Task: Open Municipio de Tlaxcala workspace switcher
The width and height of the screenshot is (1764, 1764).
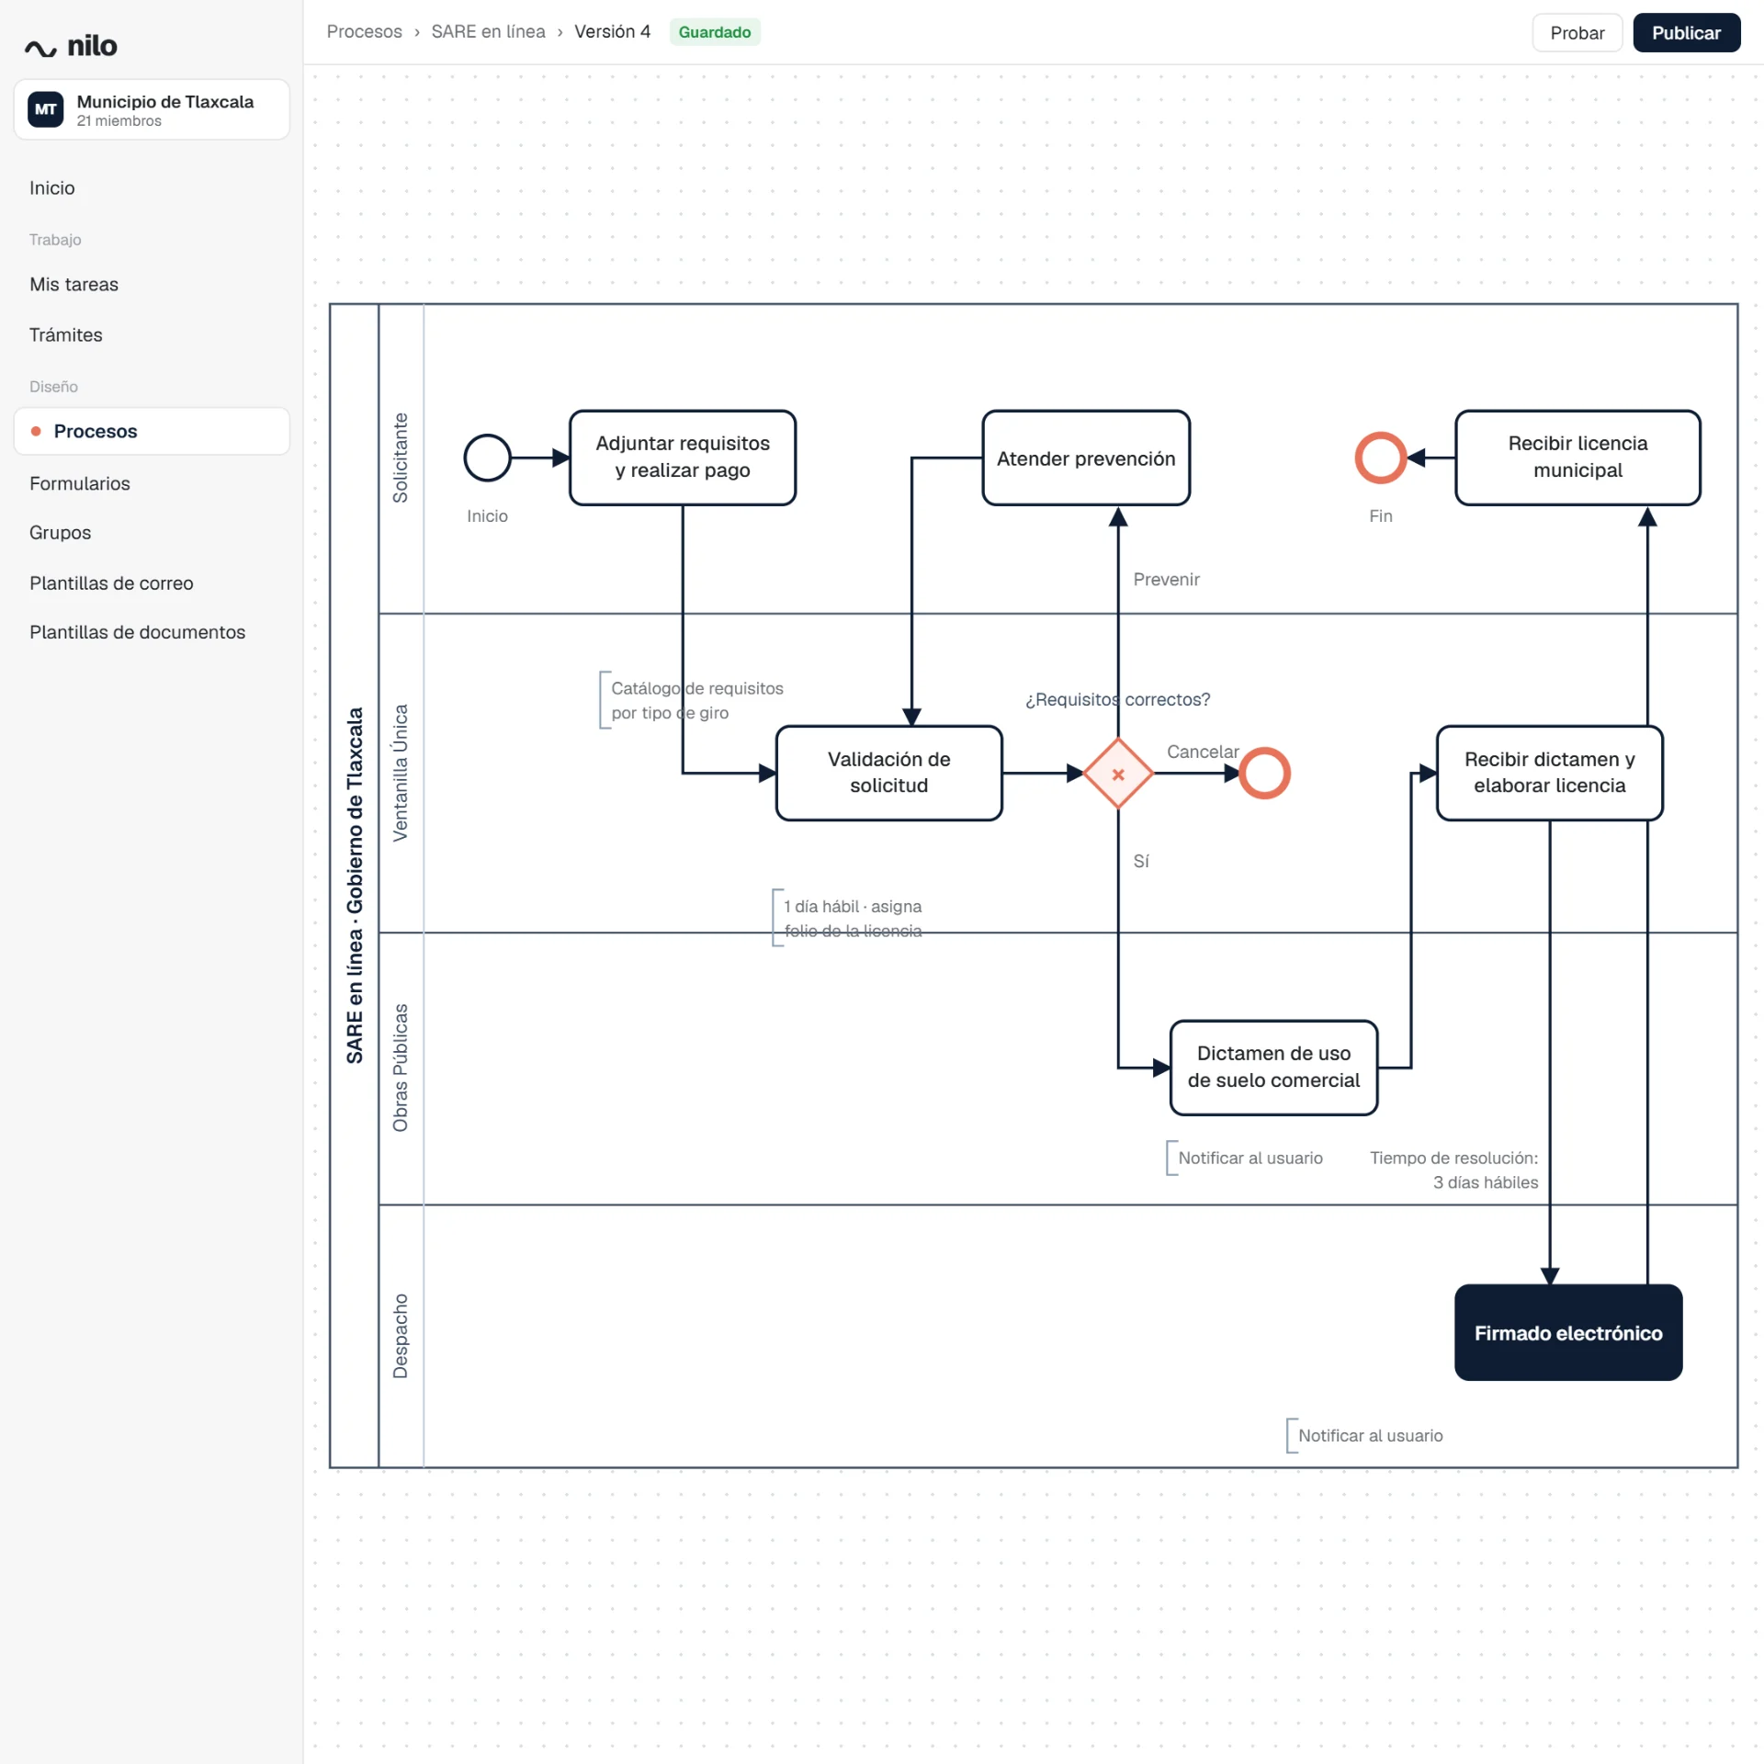Action: 152,109
